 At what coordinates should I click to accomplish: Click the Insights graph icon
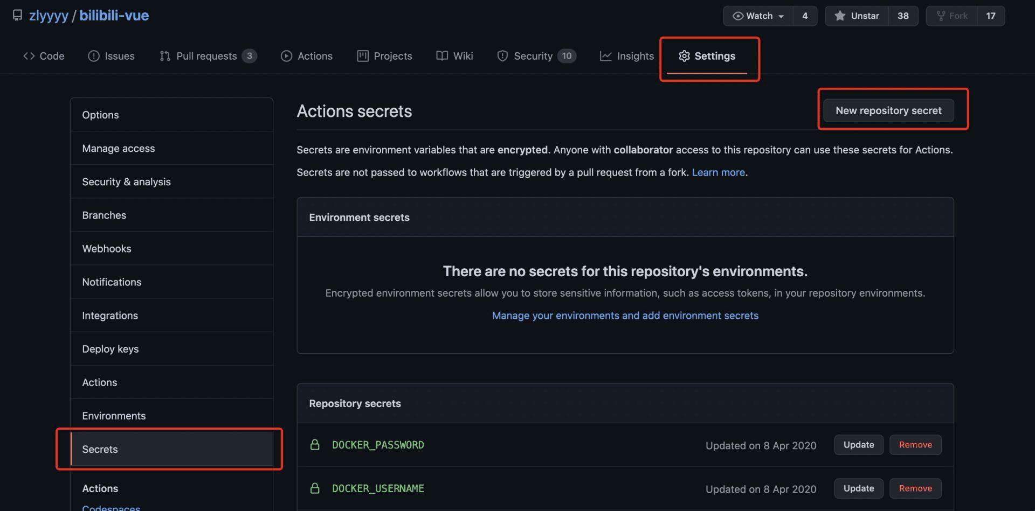coord(606,56)
